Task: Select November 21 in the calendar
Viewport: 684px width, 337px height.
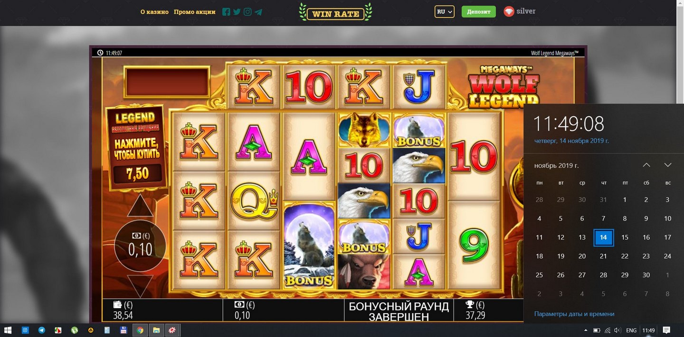Action: click(603, 256)
